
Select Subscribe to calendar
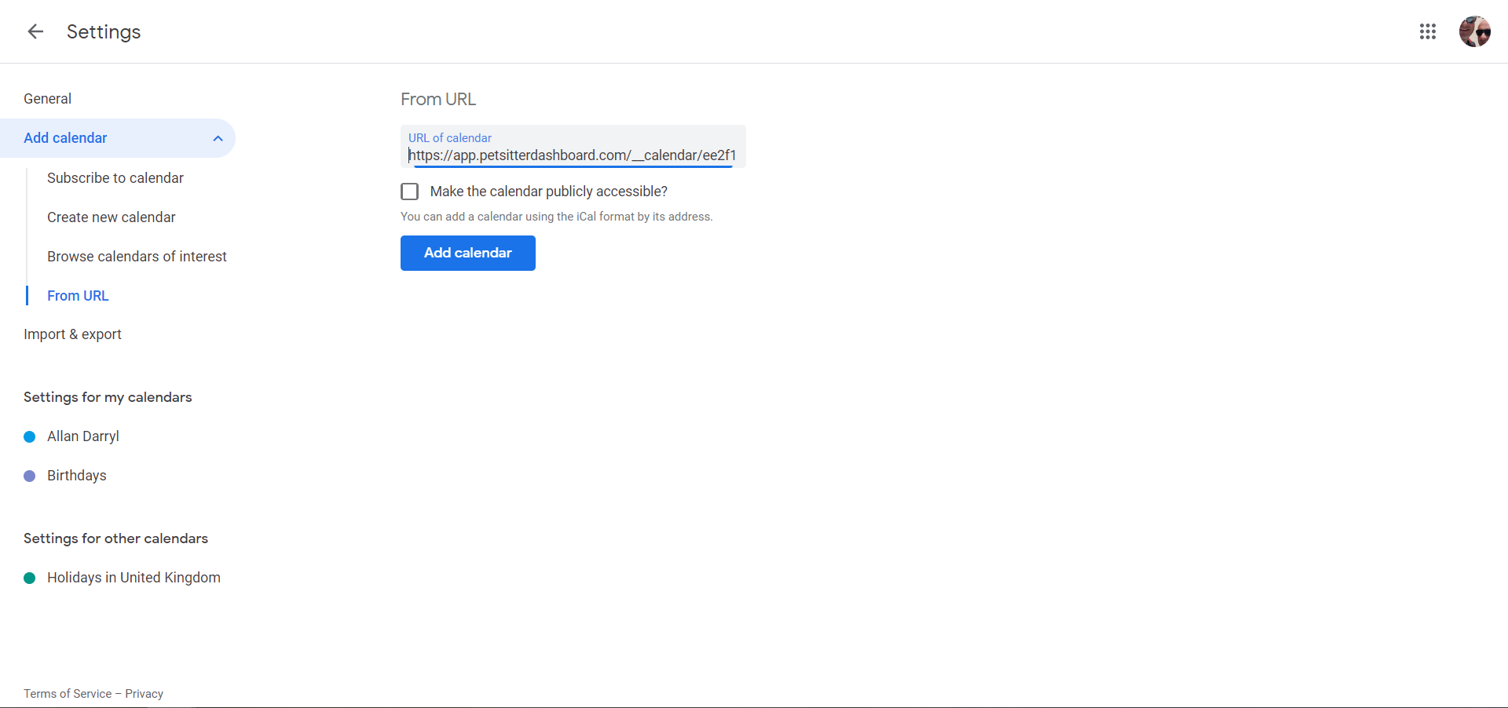coord(115,178)
